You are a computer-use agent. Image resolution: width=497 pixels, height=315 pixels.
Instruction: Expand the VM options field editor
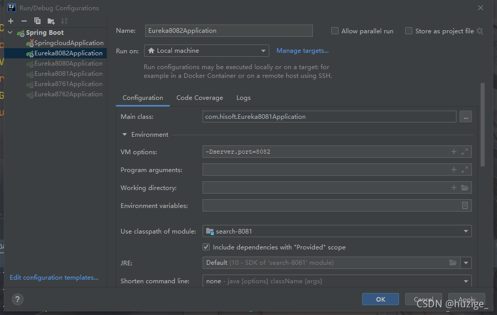point(465,152)
